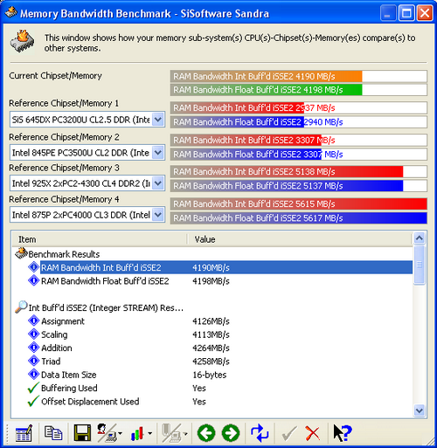Open Reference Chipset/Memory 2 dropdown (Intel 845PE)
The image size is (437, 448).
tap(158, 152)
